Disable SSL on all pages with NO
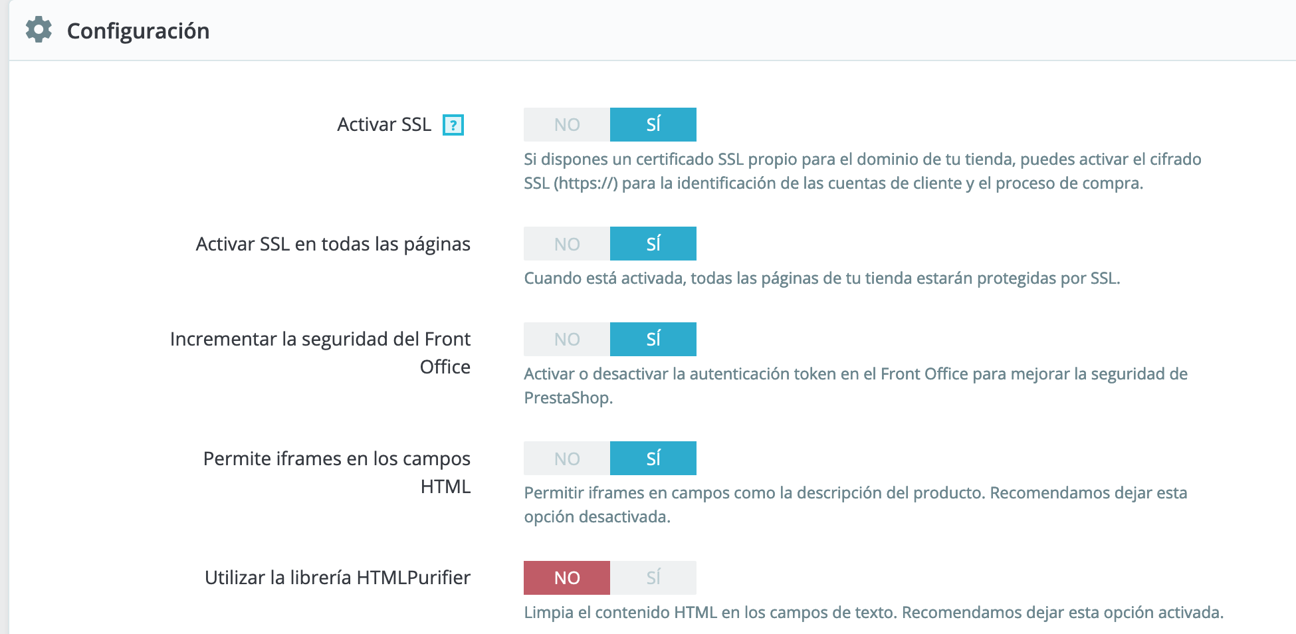This screenshot has height=634, width=1296. coord(567,243)
